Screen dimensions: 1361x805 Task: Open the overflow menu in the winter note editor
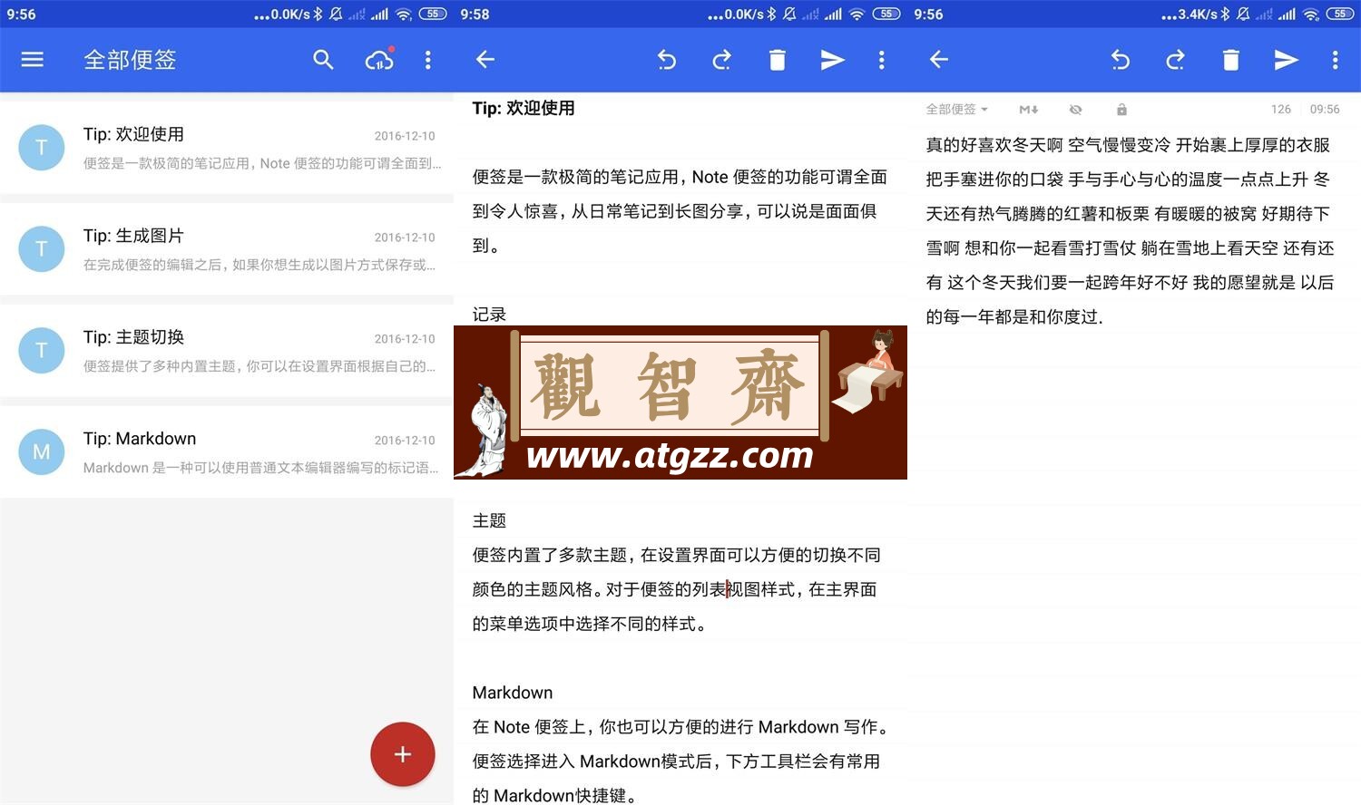(x=1335, y=60)
